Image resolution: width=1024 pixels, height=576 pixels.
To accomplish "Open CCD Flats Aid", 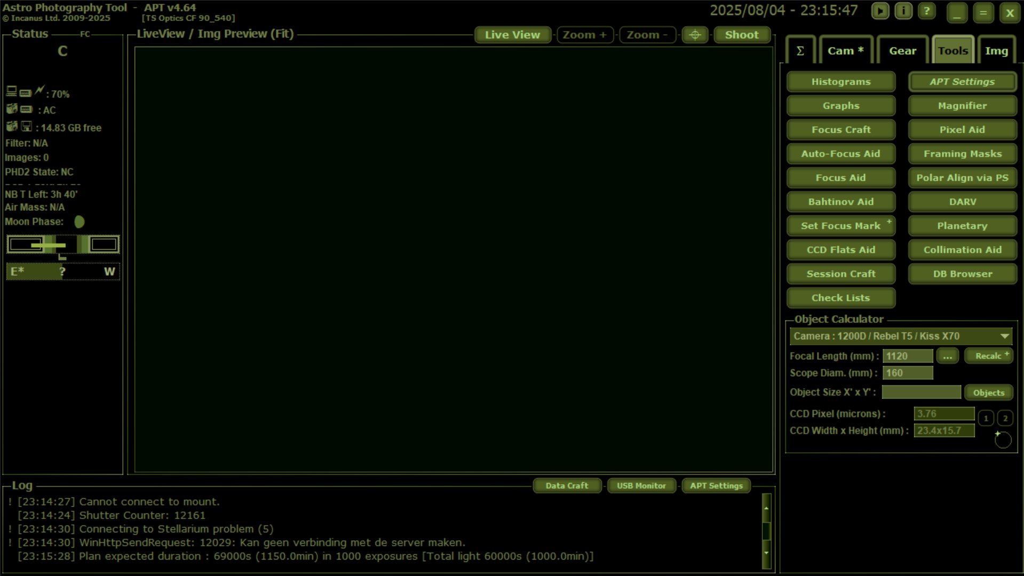I will [841, 250].
